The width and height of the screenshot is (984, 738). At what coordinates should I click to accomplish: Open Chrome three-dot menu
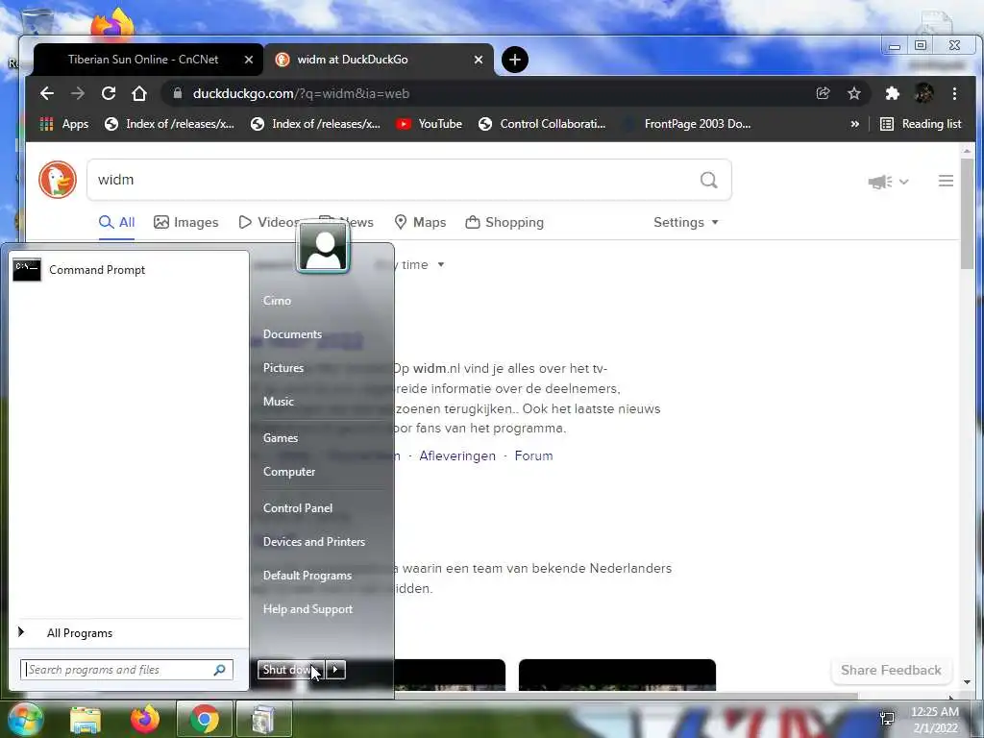(x=954, y=93)
